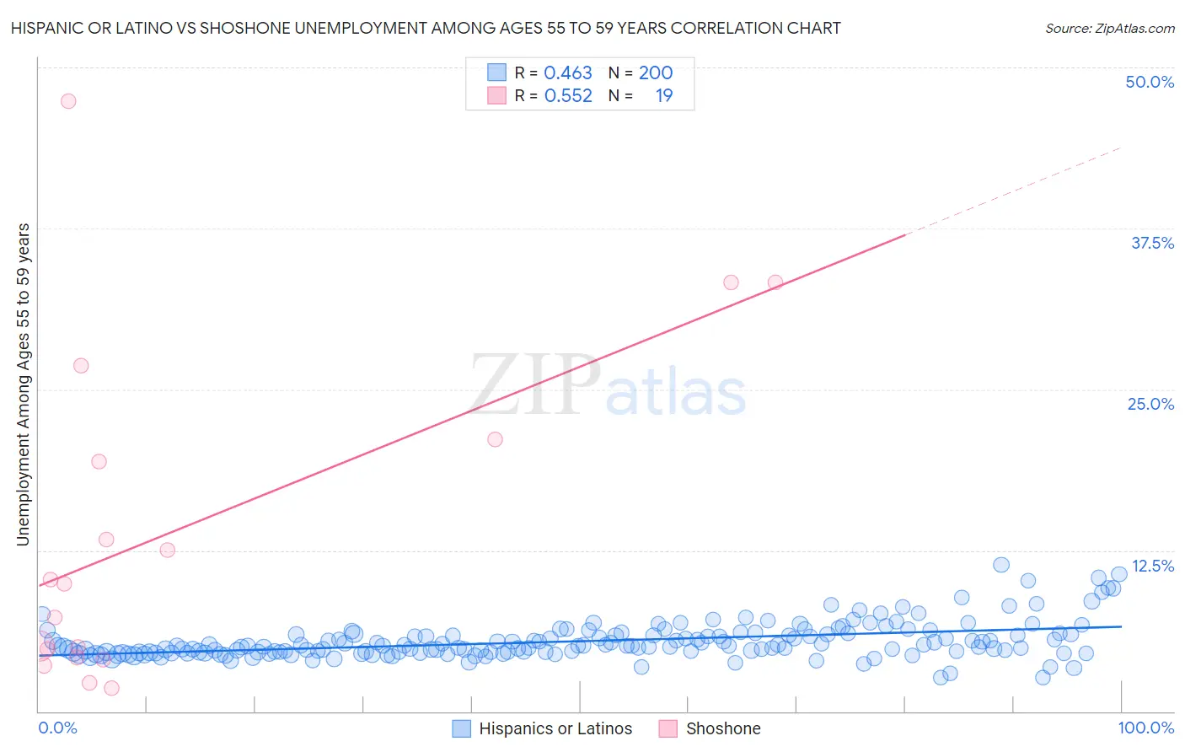
Task: Click the 0.0% x-axis label
Action: coord(57,728)
